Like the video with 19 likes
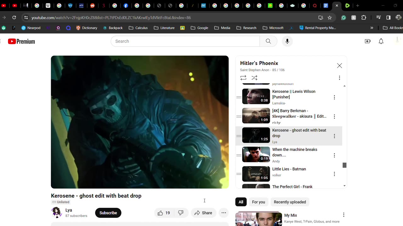 pyautogui.click(x=164, y=213)
